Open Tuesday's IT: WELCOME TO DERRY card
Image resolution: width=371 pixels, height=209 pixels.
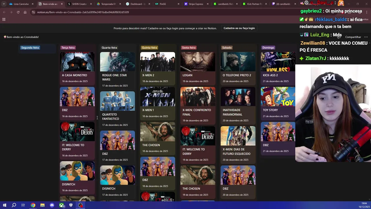(77, 140)
